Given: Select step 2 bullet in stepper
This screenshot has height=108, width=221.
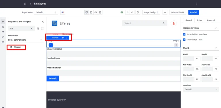Looking at the screenshot, I should tap(176, 45).
